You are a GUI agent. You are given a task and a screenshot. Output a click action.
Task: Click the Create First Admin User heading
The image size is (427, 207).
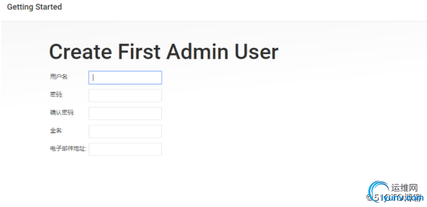click(x=163, y=52)
